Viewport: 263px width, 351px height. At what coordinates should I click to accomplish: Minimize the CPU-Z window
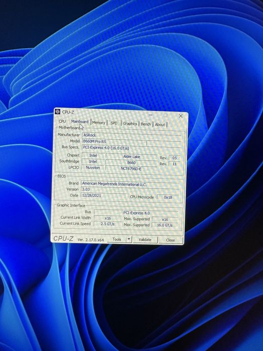tap(150, 115)
